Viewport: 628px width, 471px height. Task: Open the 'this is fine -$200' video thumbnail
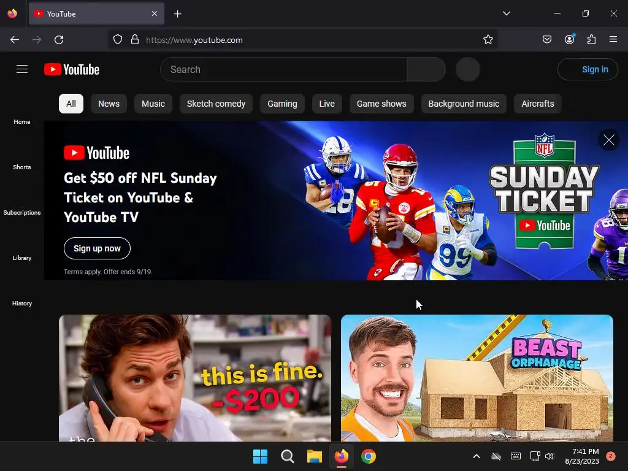(x=195, y=378)
